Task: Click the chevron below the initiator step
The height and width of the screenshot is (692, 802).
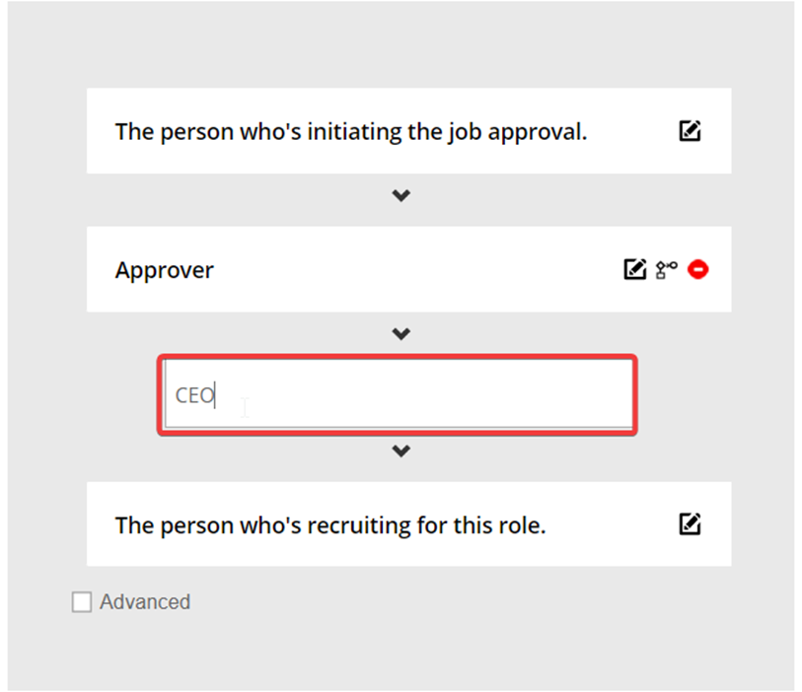Action: (x=401, y=195)
